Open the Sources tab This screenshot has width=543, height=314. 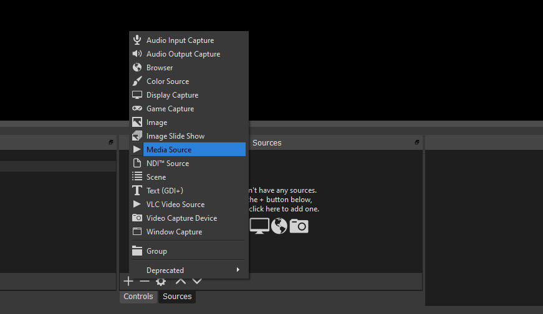pyautogui.click(x=177, y=297)
